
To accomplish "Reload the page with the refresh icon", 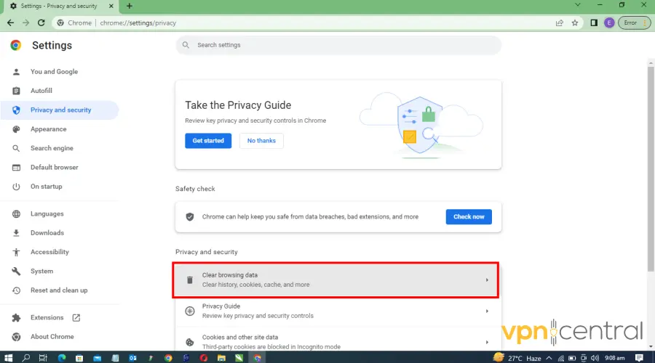I will (x=41, y=23).
